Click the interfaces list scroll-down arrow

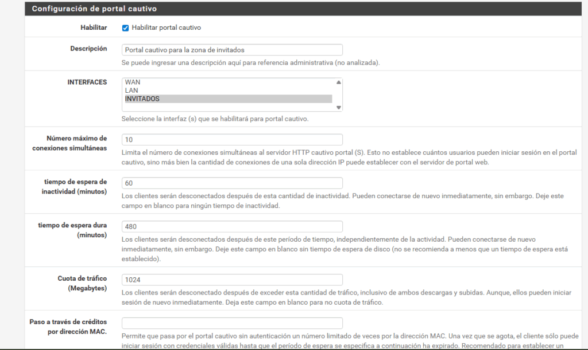click(x=339, y=107)
